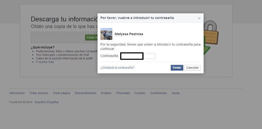Click 'Tus mensajes y conversaciones de chat'
The height and width of the screenshot is (129, 262).
(62, 55)
